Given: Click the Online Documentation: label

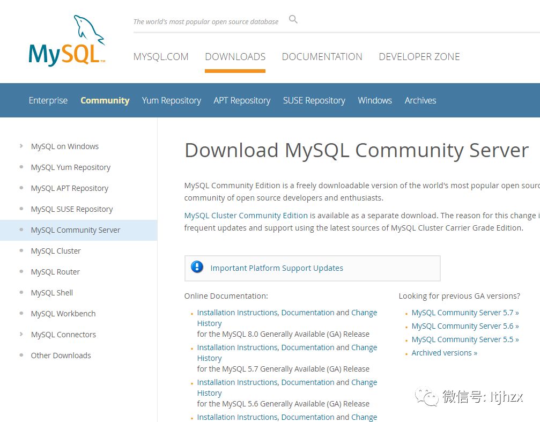Looking at the screenshot, I should 226,296.
